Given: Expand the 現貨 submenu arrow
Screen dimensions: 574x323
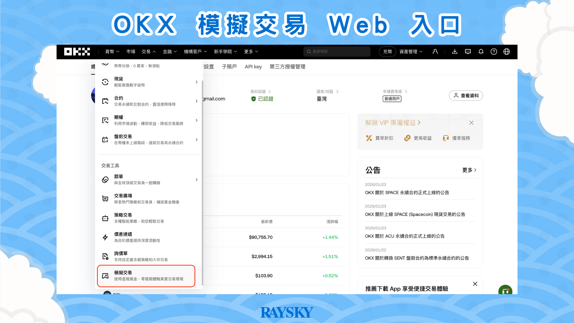Looking at the screenshot, I should coord(196,82).
